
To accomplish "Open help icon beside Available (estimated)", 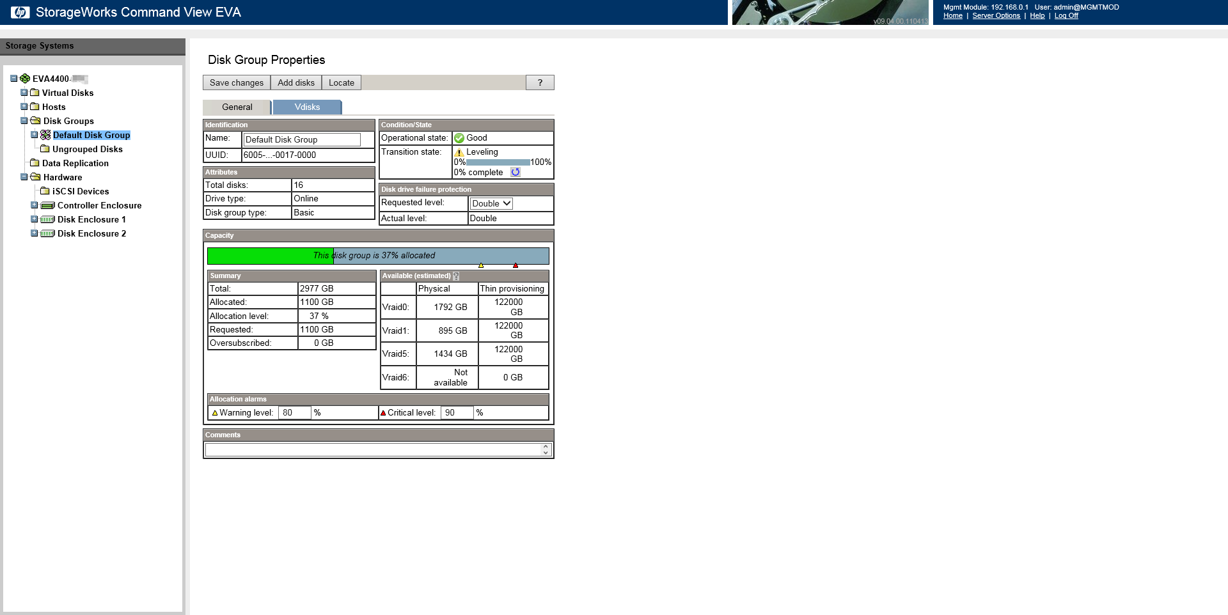I will tap(456, 276).
